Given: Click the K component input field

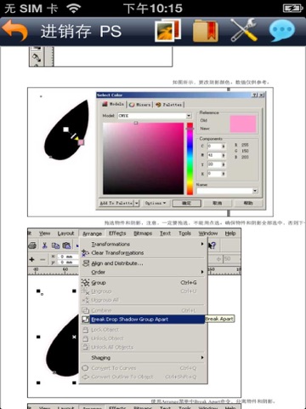Looking at the screenshot, I should [x=214, y=173].
